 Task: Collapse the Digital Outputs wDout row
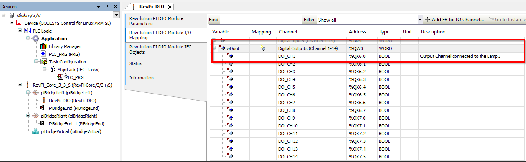point(214,48)
